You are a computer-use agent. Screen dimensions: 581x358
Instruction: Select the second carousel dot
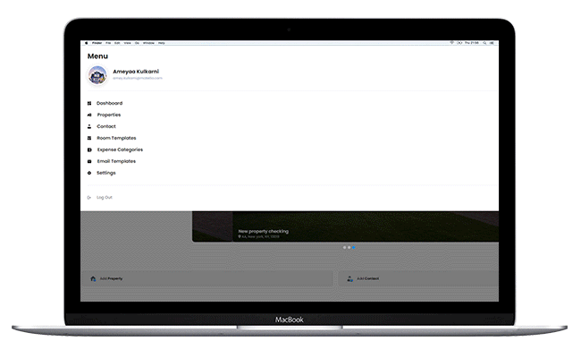[x=349, y=247]
